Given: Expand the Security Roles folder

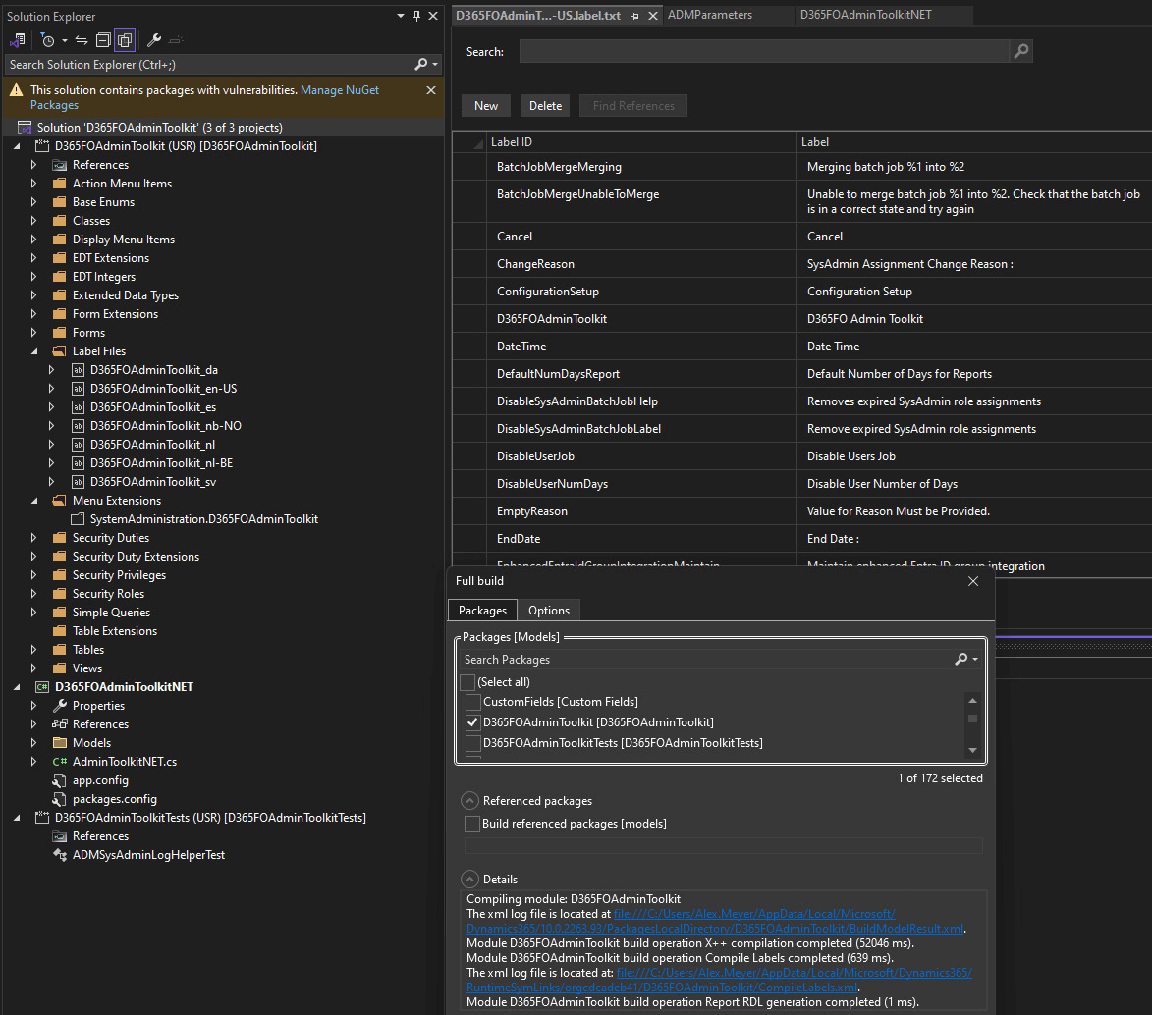Looking at the screenshot, I should click(33, 594).
